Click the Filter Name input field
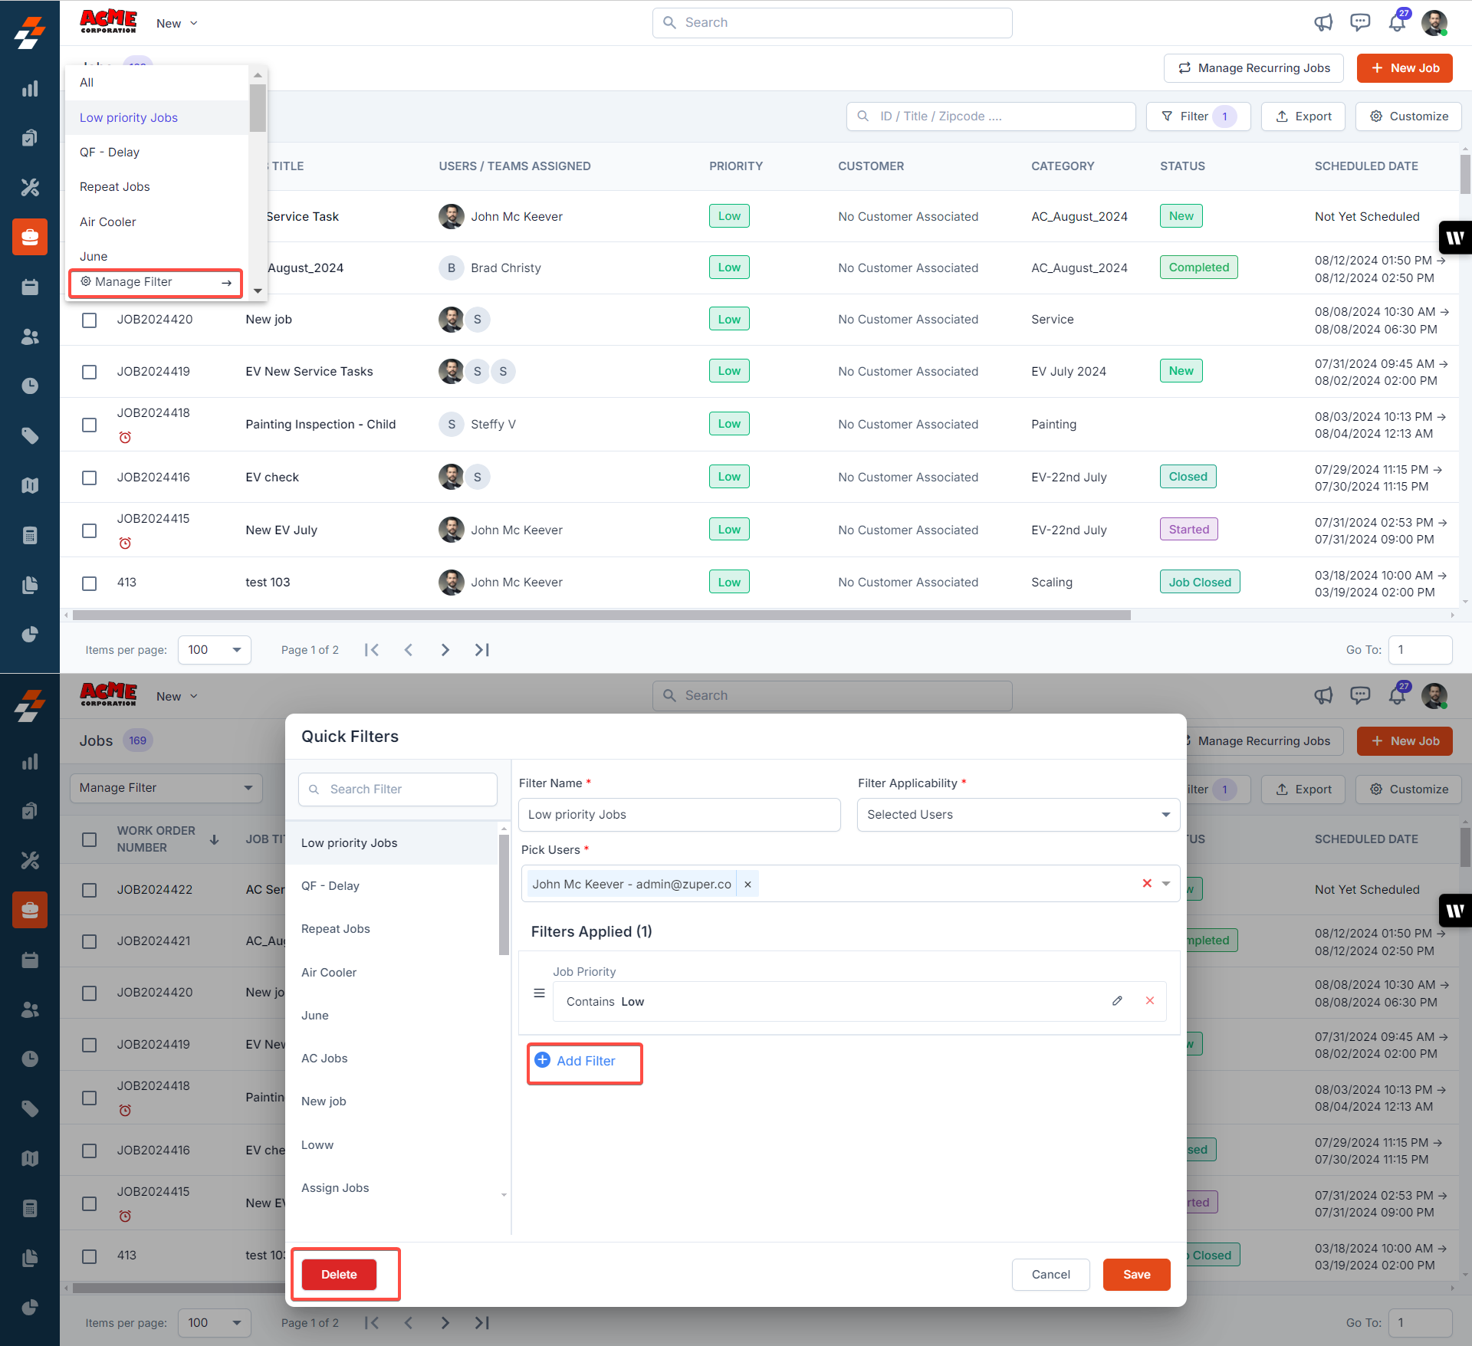The image size is (1472, 1346). 679,815
